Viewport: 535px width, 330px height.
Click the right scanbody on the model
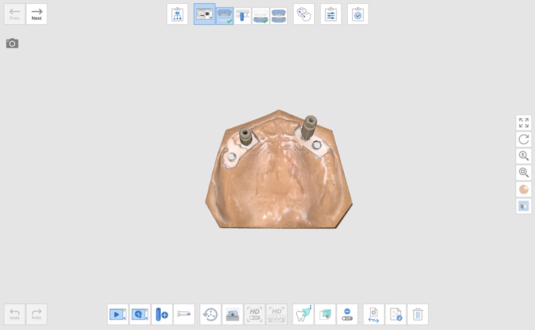pyautogui.click(x=309, y=127)
